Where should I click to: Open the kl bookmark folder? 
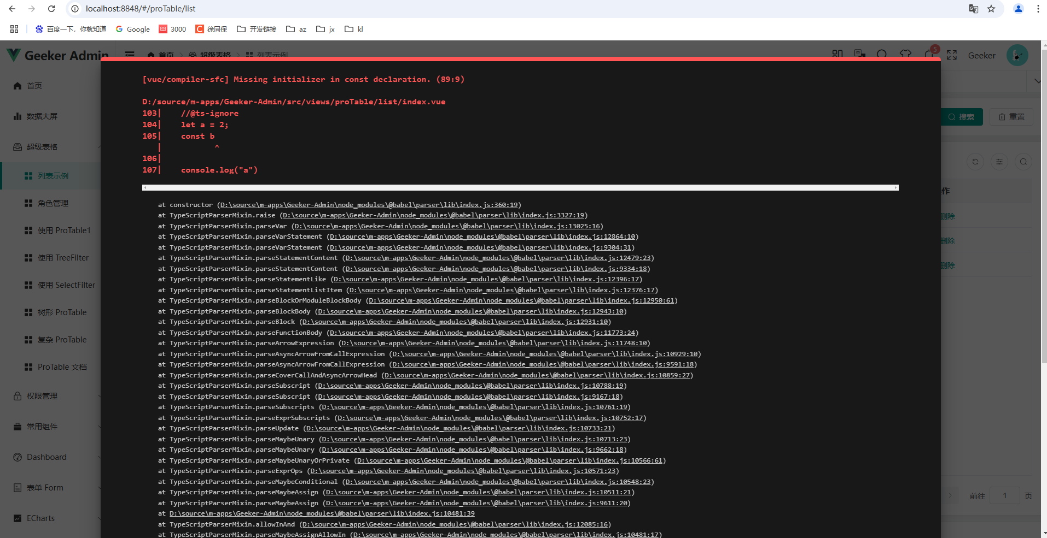tap(354, 29)
